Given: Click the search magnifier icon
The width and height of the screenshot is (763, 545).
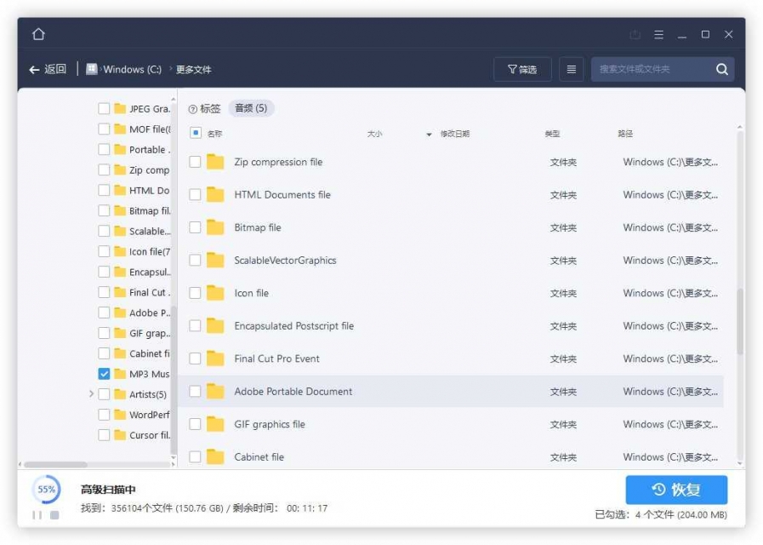Looking at the screenshot, I should (x=721, y=69).
